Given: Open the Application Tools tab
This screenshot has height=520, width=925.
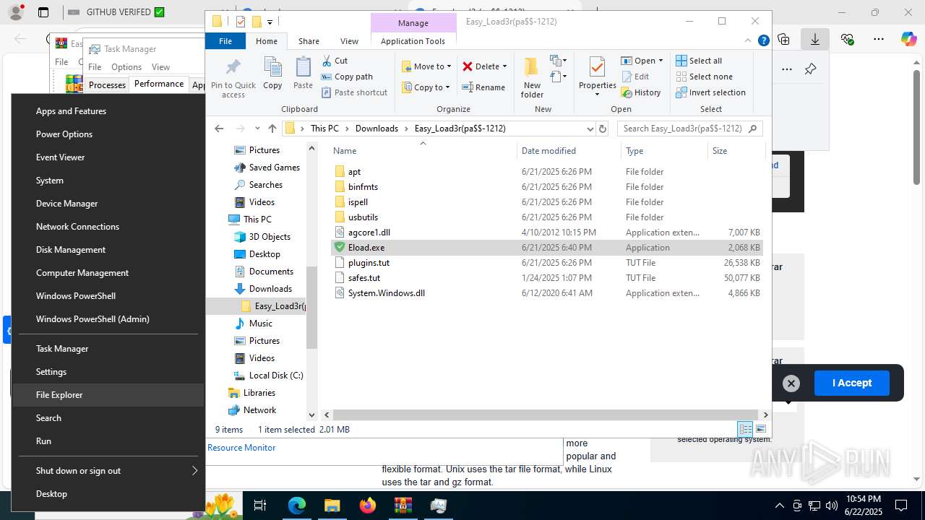Looking at the screenshot, I should (413, 41).
